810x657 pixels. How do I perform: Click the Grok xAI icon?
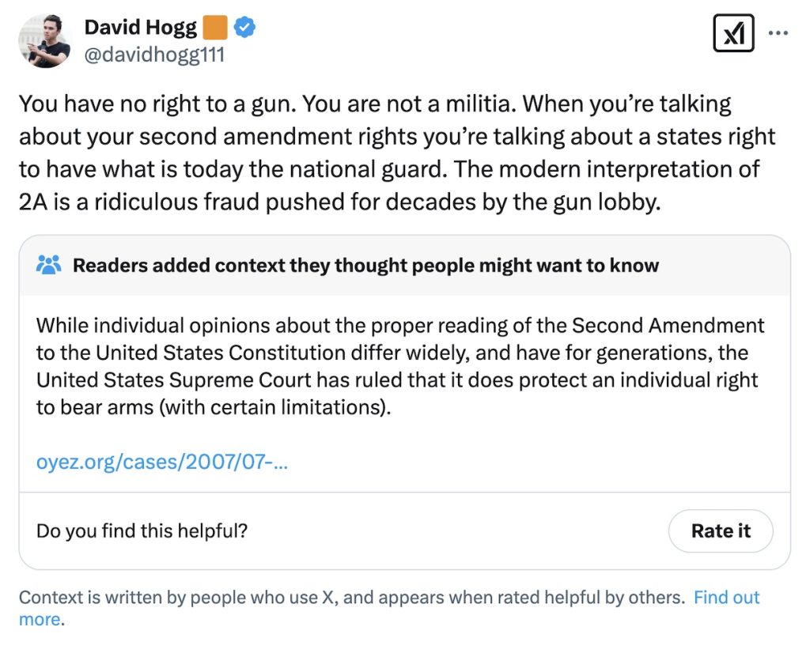(x=732, y=34)
